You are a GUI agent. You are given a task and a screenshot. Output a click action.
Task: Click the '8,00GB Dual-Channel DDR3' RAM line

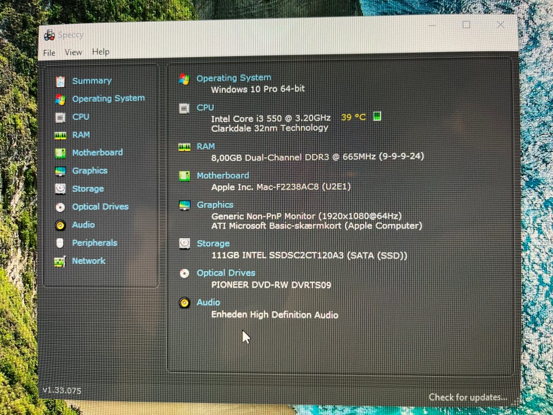click(317, 157)
